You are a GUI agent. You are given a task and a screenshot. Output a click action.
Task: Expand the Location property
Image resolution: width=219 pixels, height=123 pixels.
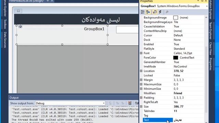[x=141, y=71]
